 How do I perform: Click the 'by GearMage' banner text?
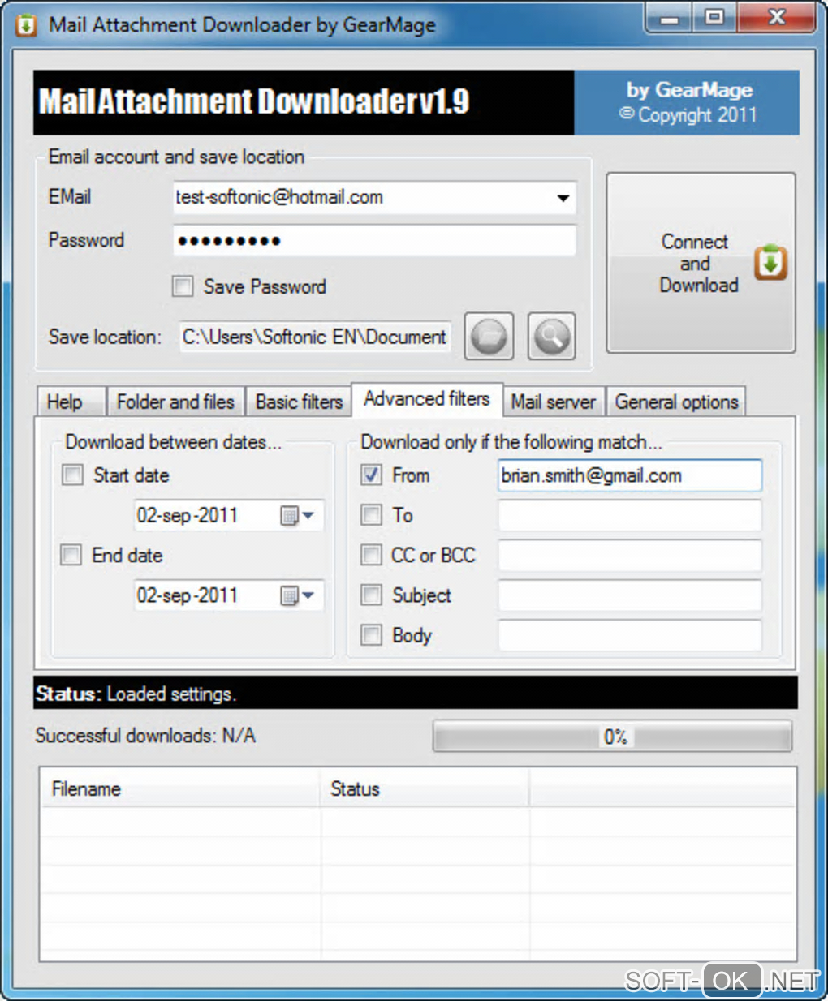pos(689,90)
